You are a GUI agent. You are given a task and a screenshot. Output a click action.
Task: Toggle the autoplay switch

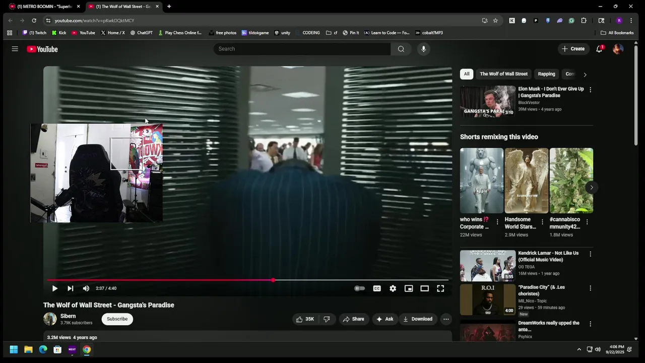point(359,288)
